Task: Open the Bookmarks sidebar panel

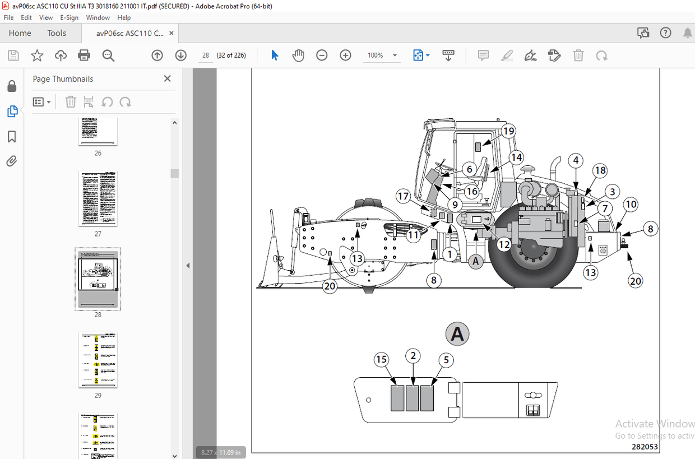Action: (12, 136)
